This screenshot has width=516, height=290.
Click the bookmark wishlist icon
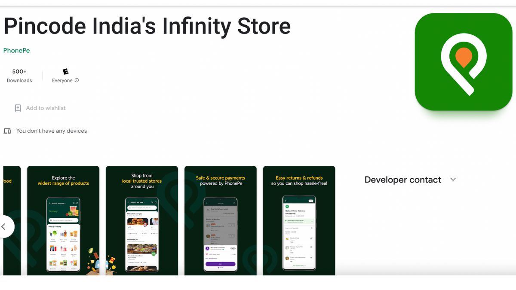tap(18, 108)
